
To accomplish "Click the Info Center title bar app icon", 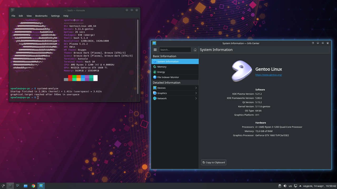I will tap(154, 43).
